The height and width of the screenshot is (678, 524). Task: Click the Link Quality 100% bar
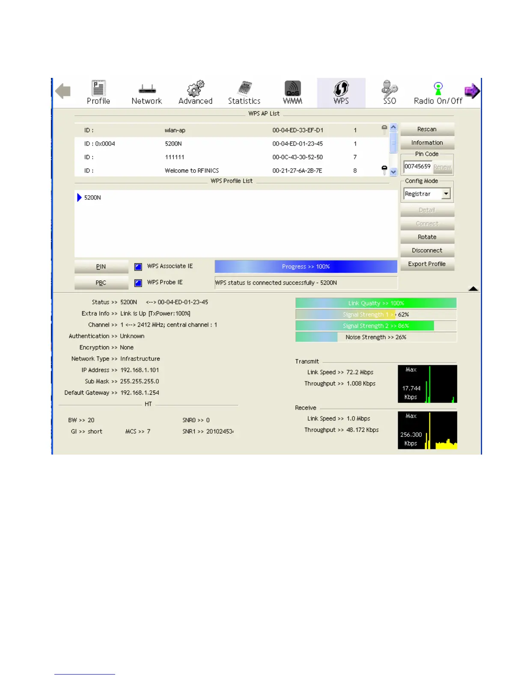376,303
